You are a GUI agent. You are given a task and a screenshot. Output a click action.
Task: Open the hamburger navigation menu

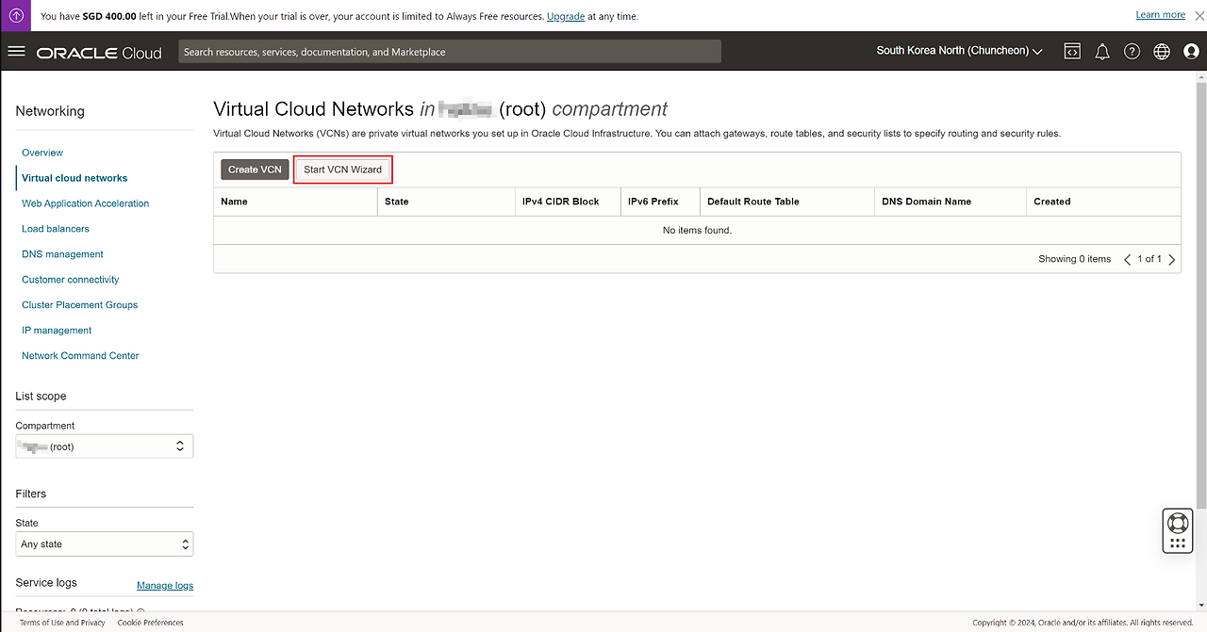[x=16, y=52]
